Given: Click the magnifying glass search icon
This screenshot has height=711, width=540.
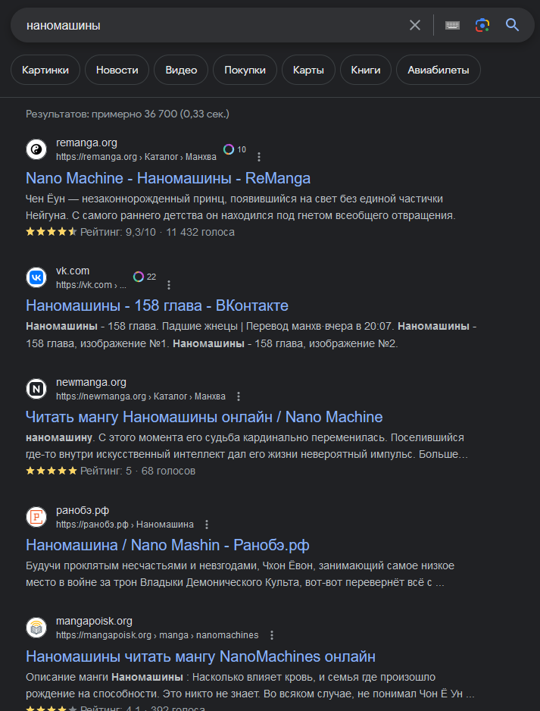Looking at the screenshot, I should pos(513,25).
